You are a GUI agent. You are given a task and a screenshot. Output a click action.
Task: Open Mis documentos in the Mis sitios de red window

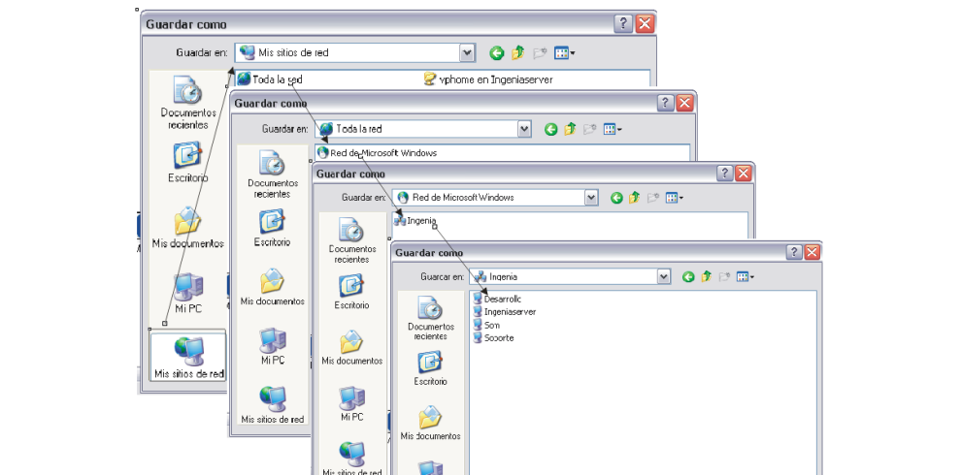pyautogui.click(x=187, y=228)
